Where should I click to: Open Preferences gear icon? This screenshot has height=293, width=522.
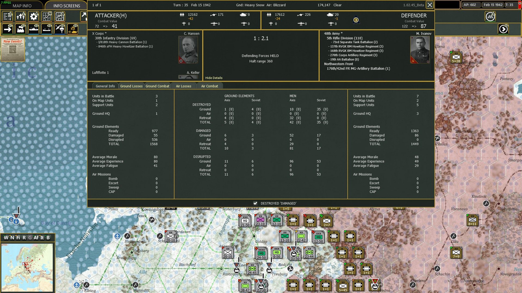(x=34, y=17)
